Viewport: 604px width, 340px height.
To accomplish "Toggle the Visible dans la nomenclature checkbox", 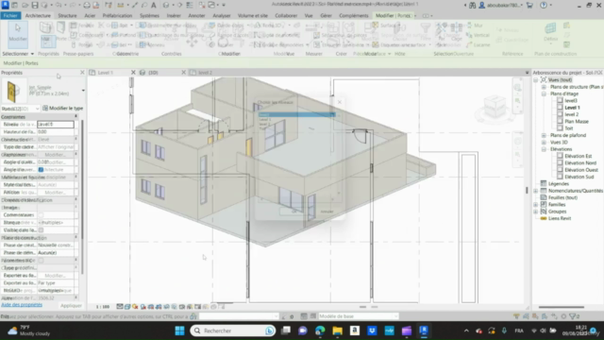I will (41, 230).
